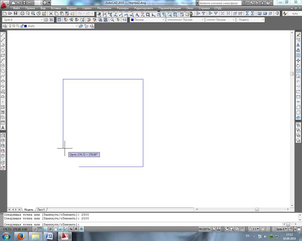The image size is (302, 241).
Task: Switch to the Лист1 layout tab
Action: 41,210
